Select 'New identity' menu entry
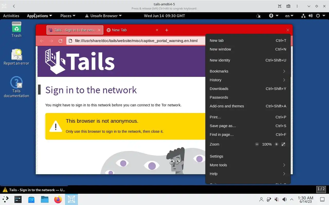 coord(248,60)
